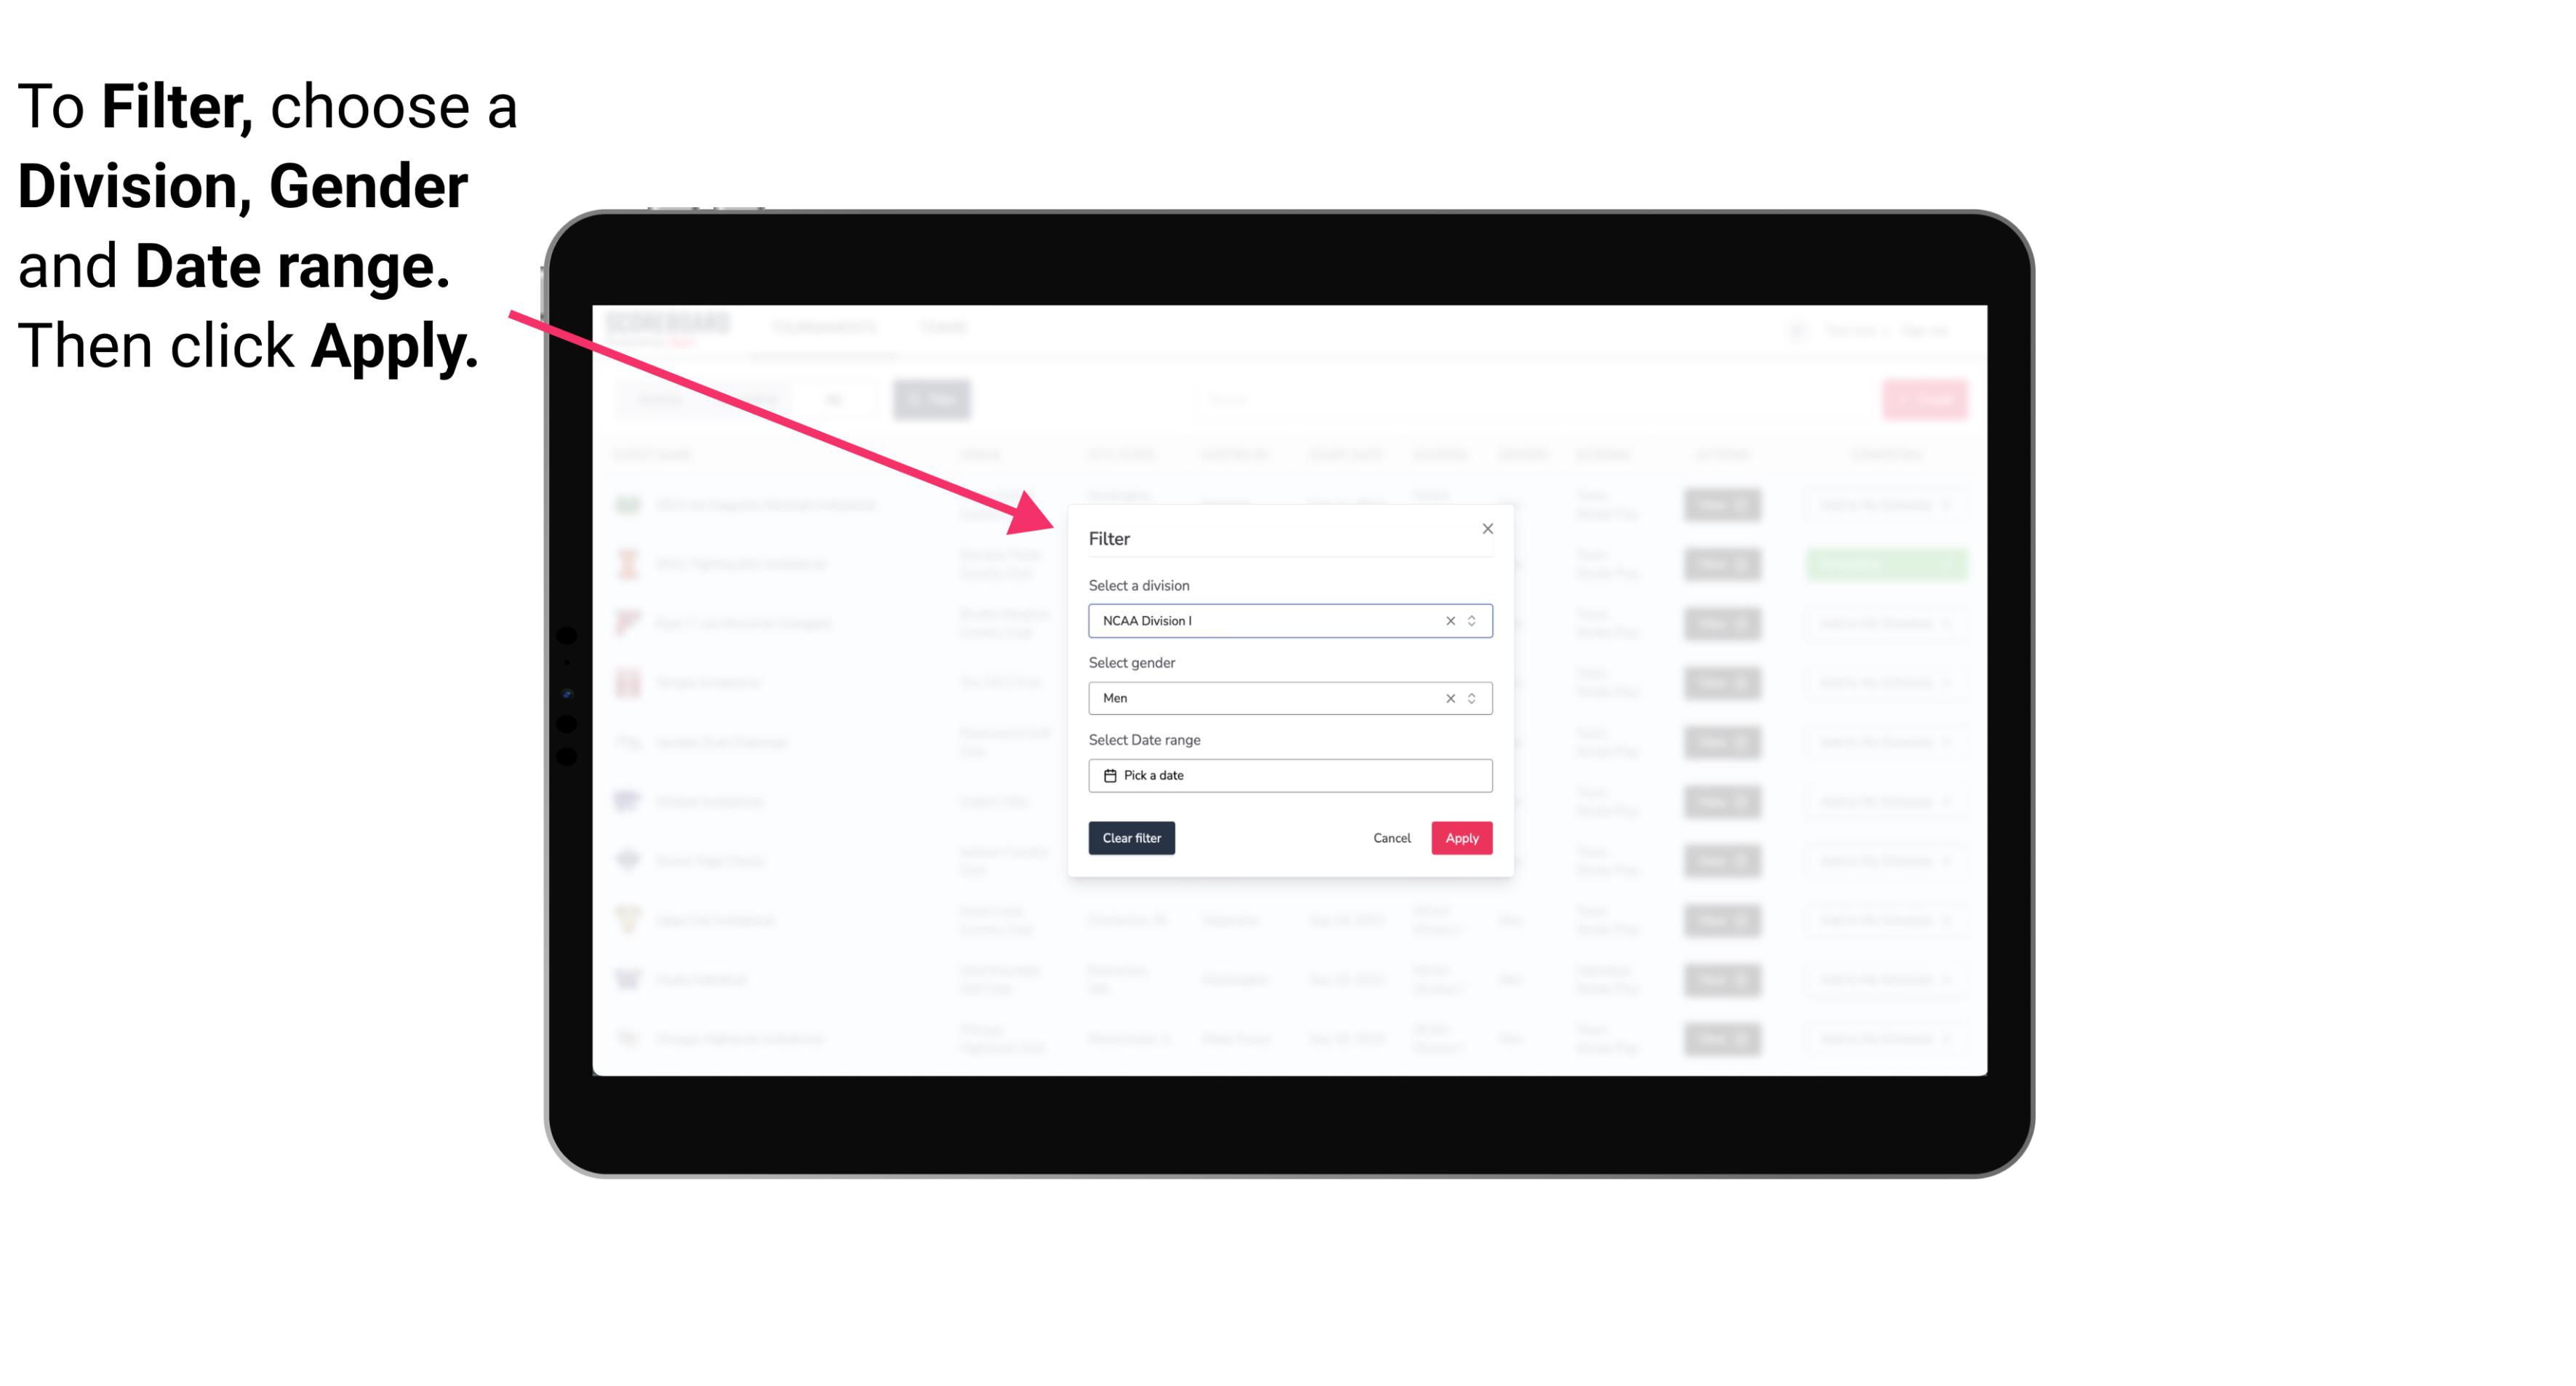
Task: Click Clear filter to reset all
Action: (x=1132, y=838)
